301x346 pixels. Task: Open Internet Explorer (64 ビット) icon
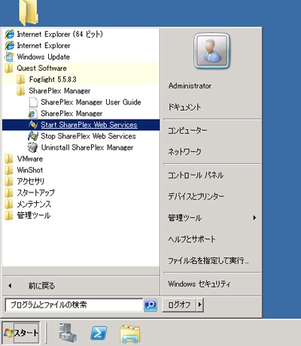(x=10, y=34)
